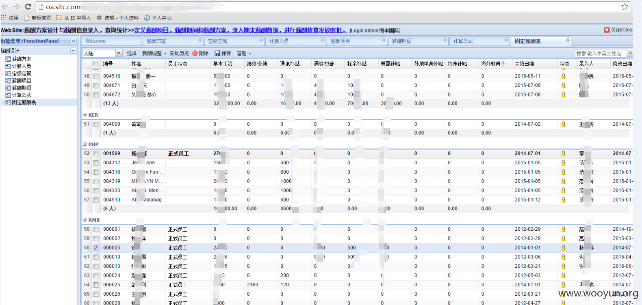Open the 新标签页 bookmark
Screen dimensions: 642x305
[x=38, y=18]
